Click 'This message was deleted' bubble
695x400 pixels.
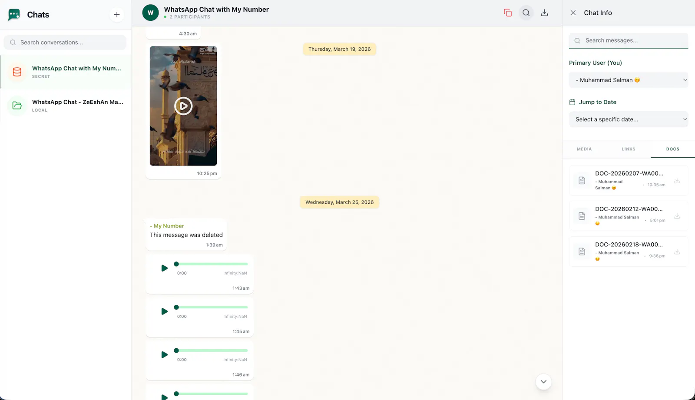point(186,235)
